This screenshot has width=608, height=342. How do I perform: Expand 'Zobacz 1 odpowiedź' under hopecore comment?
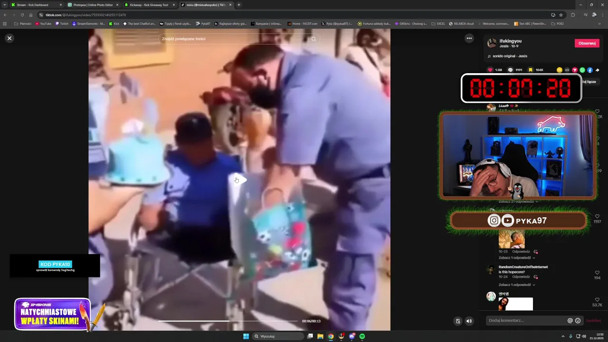517,285
